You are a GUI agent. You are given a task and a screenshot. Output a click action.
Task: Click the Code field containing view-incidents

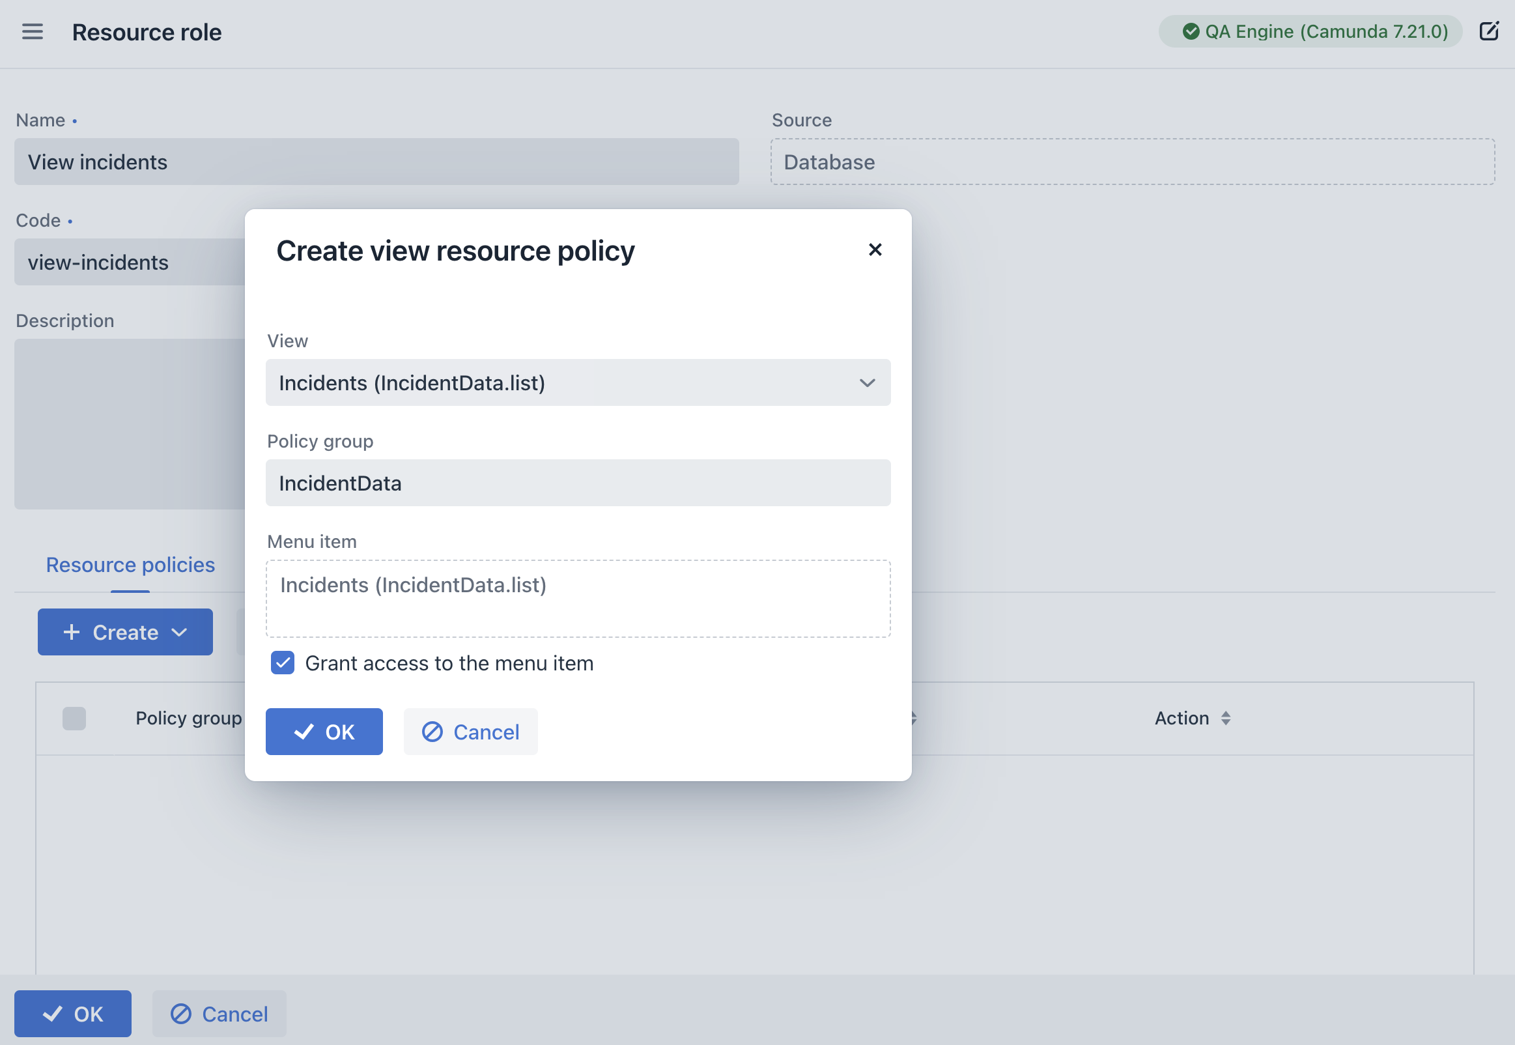(x=130, y=262)
